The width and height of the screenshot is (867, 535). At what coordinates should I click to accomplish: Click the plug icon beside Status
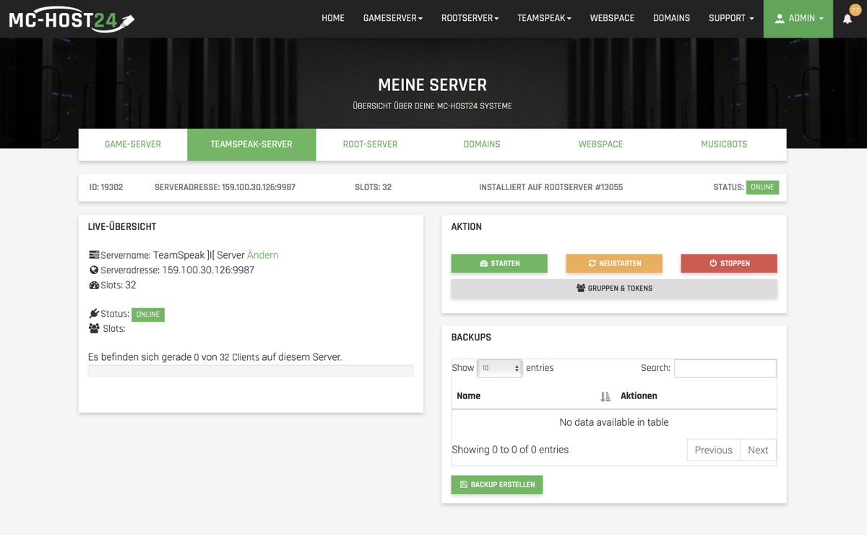94,314
